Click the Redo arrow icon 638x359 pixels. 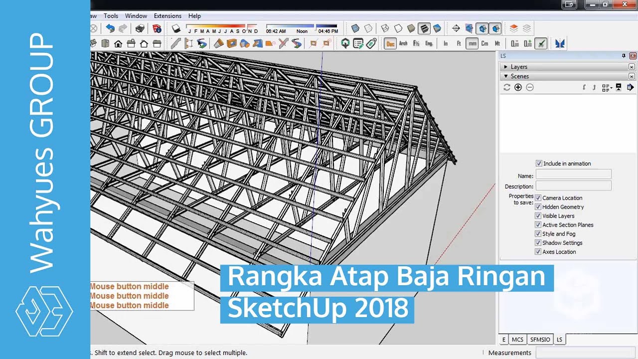point(123,29)
